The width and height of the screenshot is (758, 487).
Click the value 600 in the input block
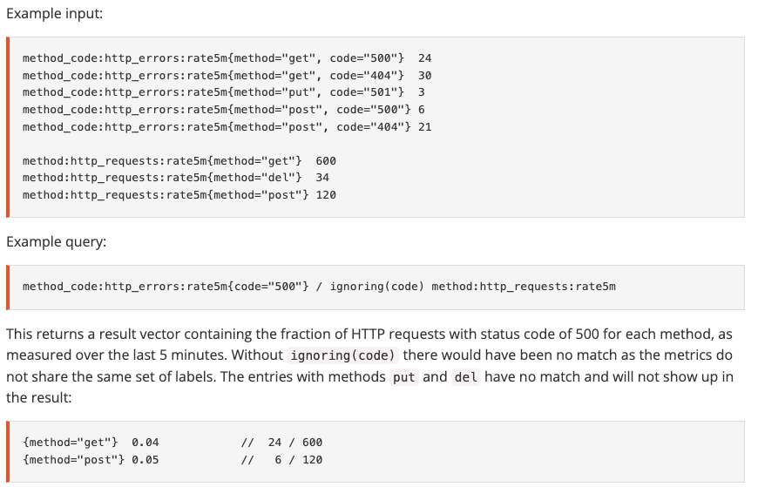tap(326, 161)
